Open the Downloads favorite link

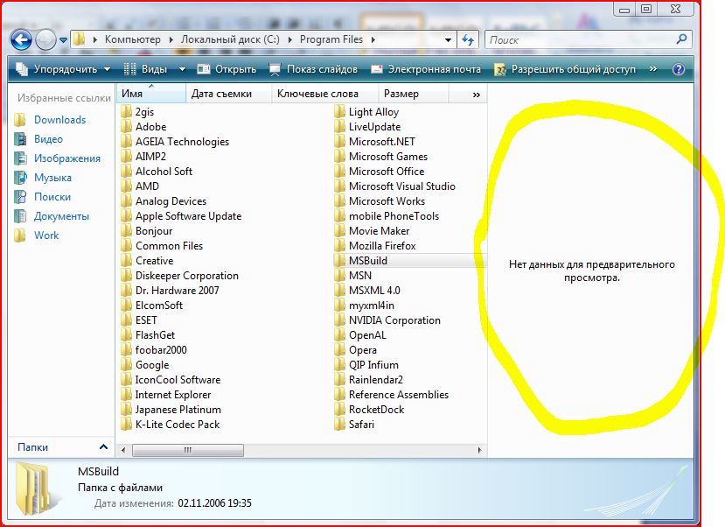coord(59,120)
